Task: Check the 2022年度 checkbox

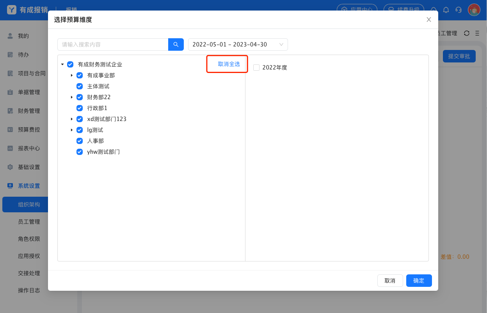Action: (256, 68)
